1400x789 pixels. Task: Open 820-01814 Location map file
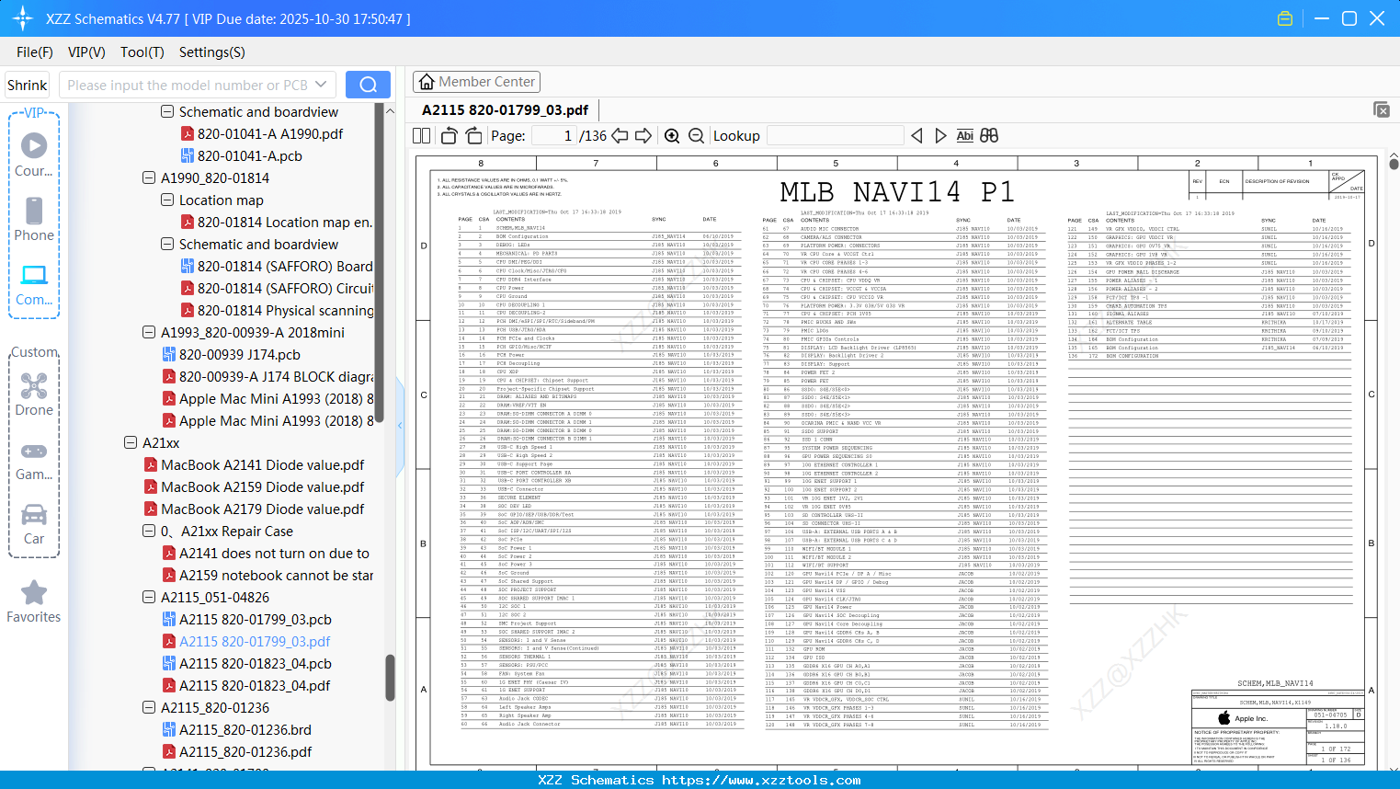277,223
